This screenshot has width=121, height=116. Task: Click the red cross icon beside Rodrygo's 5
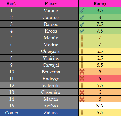(x=82, y=79)
